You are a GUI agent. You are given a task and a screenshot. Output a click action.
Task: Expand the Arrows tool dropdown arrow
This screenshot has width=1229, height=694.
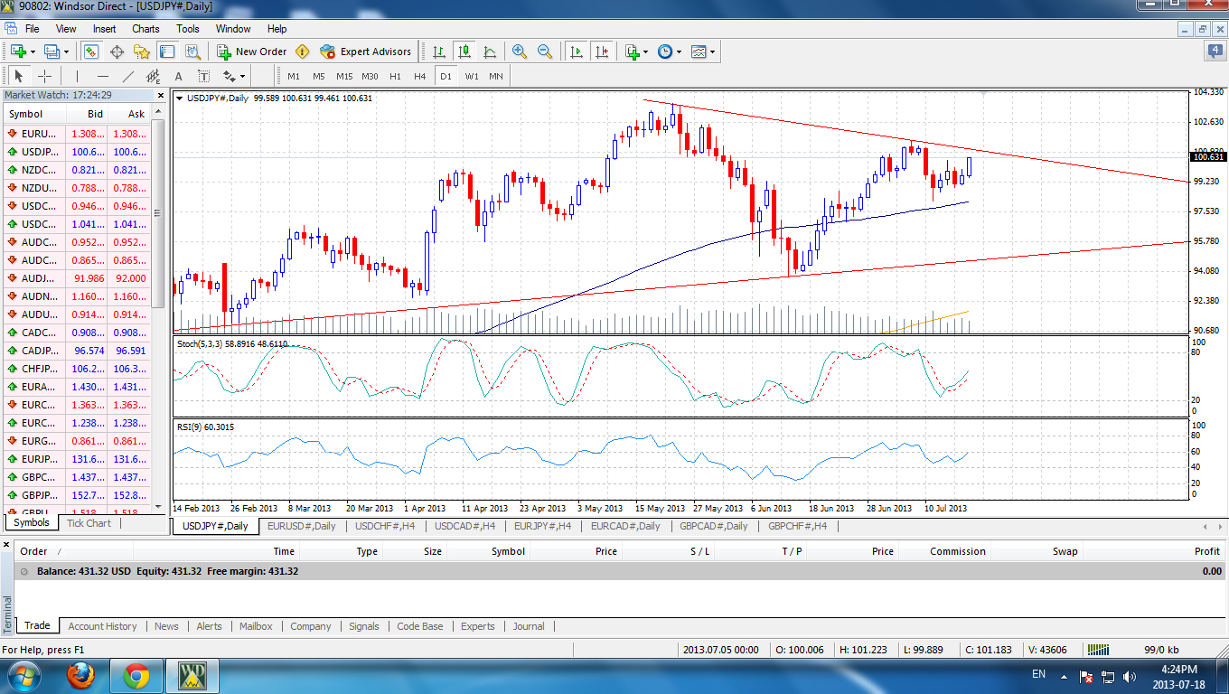[242, 76]
